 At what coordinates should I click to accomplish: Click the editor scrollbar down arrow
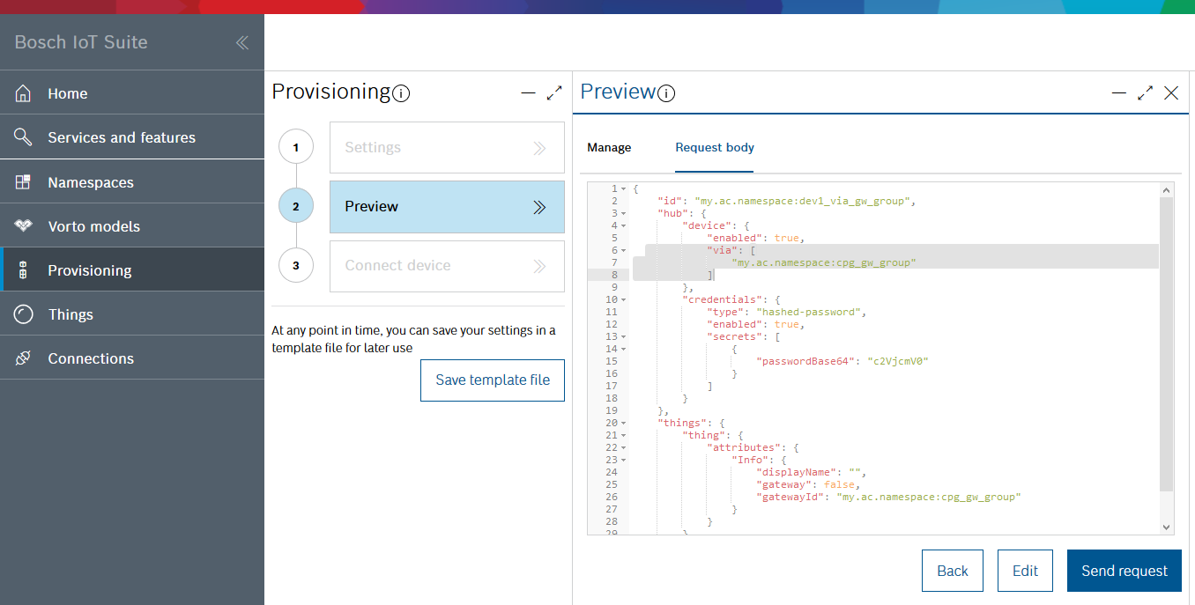click(1167, 527)
